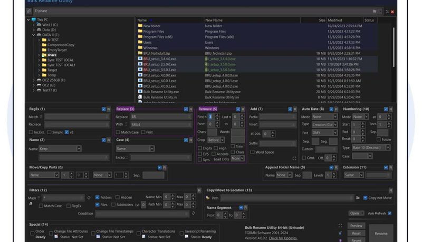
Task: Reset the Filters (12) panel with R
Action: pyautogui.click(x=199, y=190)
